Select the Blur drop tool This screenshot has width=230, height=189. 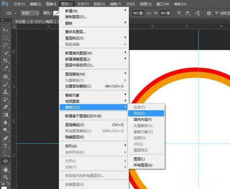(x=6, y=122)
